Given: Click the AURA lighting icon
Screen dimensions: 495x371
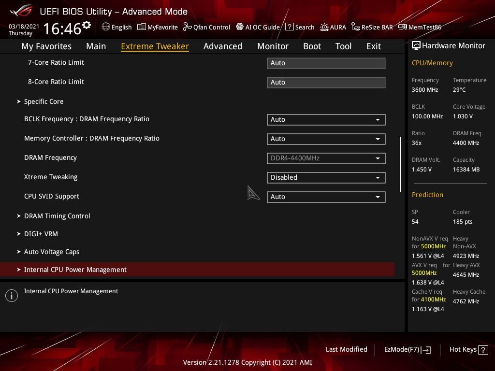Looking at the screenshot, I should pos(324,27).
